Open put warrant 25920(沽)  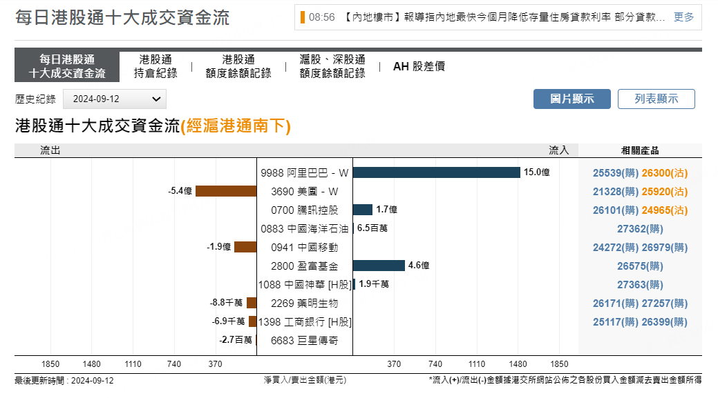[664, 192]
